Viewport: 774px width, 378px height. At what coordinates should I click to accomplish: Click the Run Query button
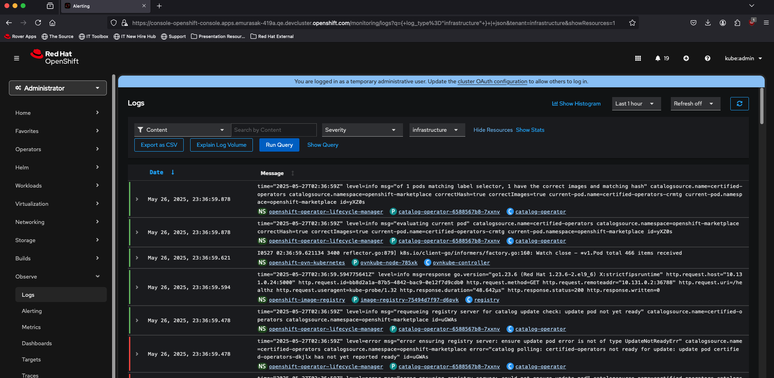(279, 145)
